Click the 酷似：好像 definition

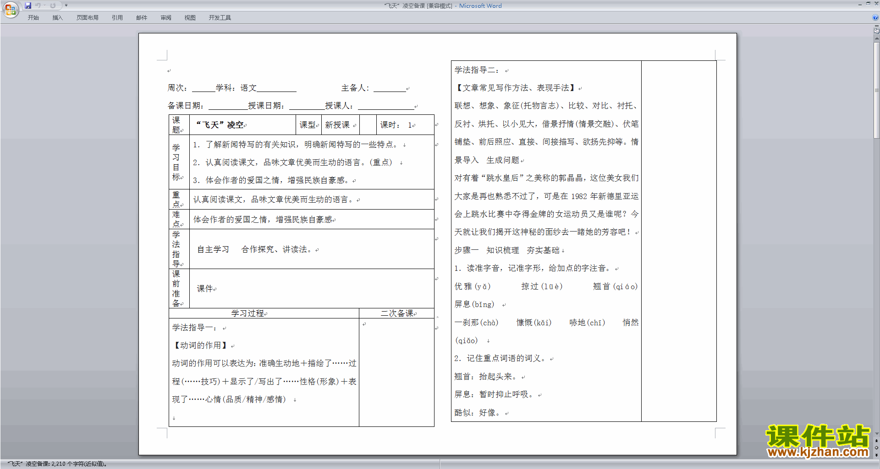coord(478,413)
